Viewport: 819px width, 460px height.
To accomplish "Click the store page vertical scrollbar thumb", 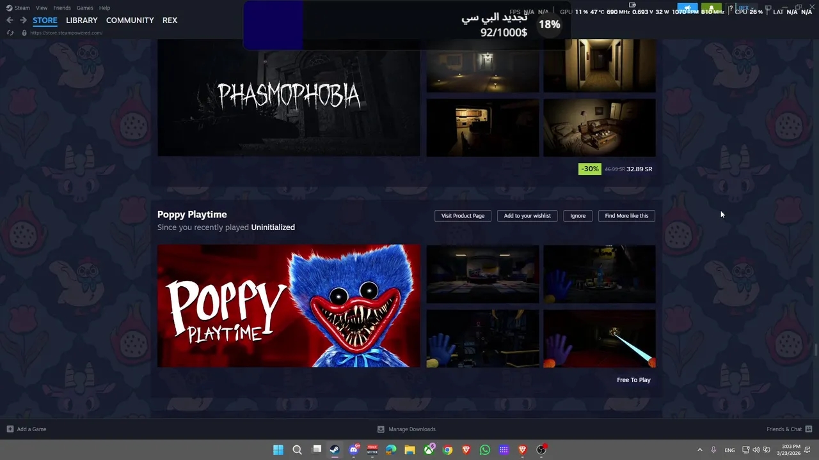I will point(816,350).
